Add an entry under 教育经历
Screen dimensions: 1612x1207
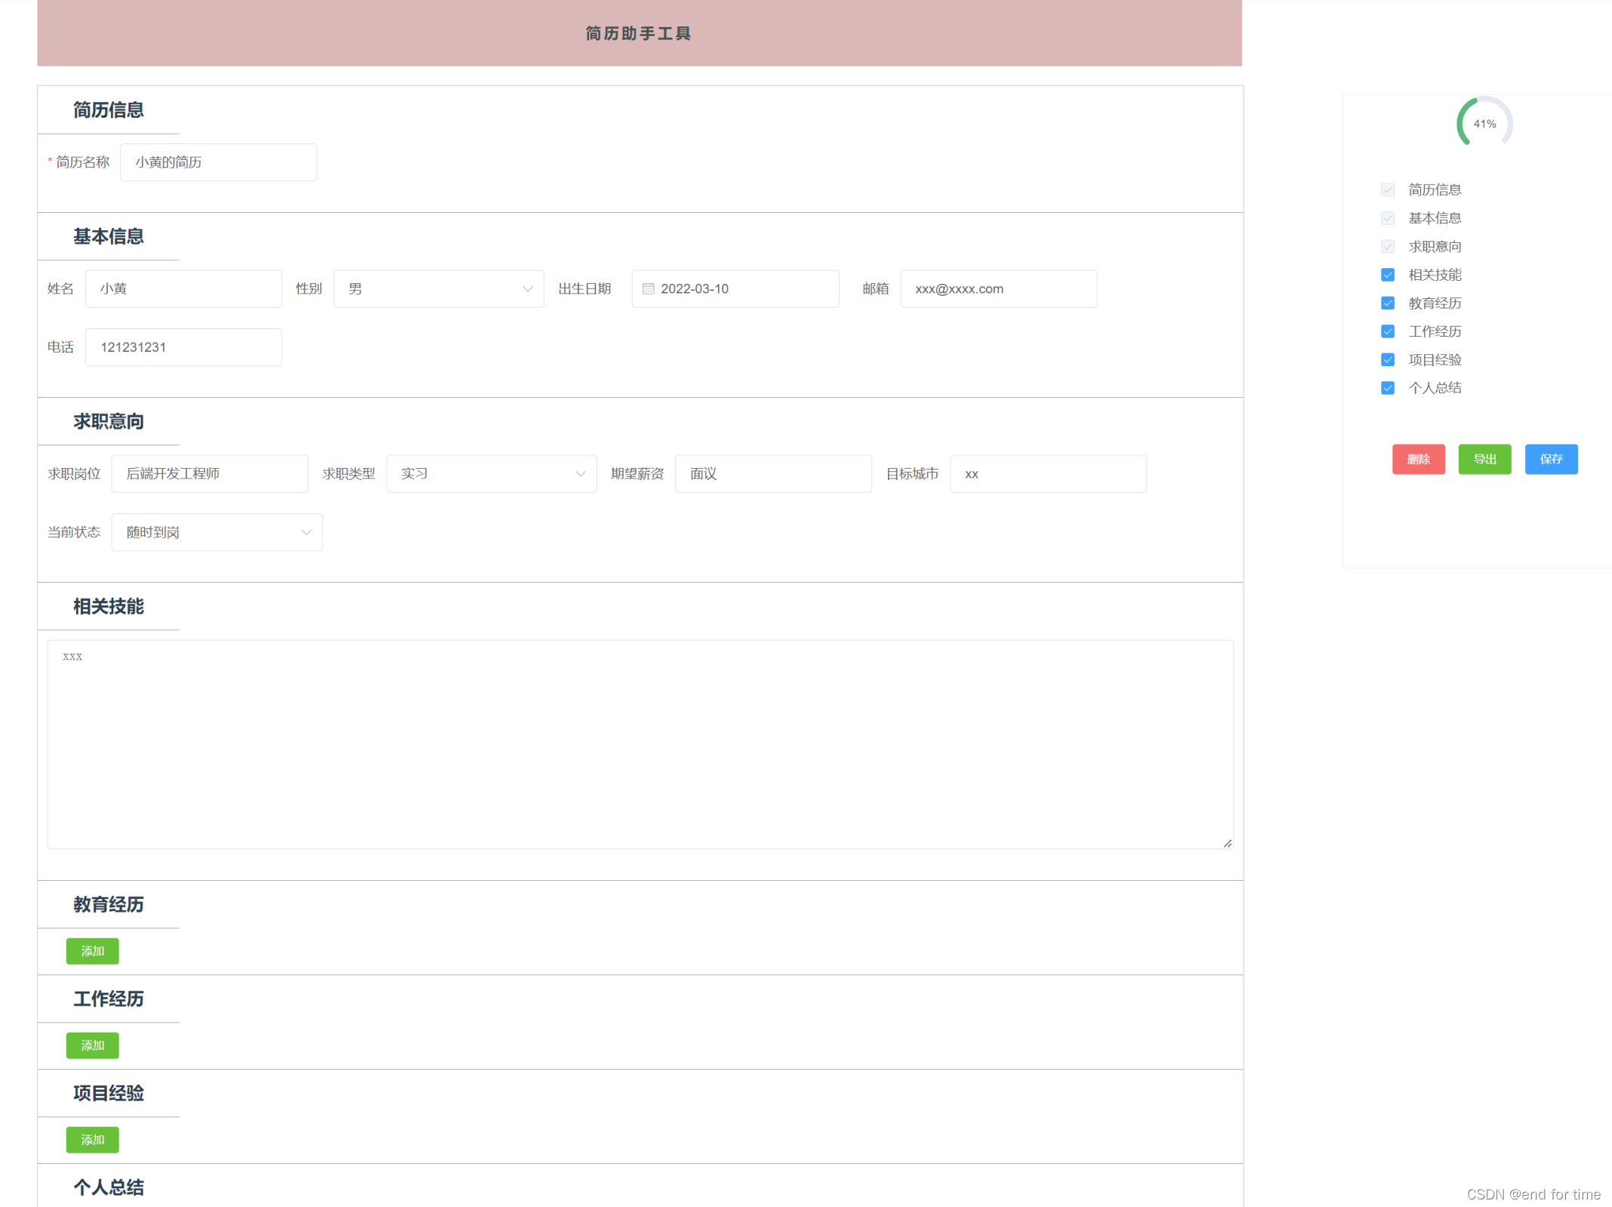[92, 951]
